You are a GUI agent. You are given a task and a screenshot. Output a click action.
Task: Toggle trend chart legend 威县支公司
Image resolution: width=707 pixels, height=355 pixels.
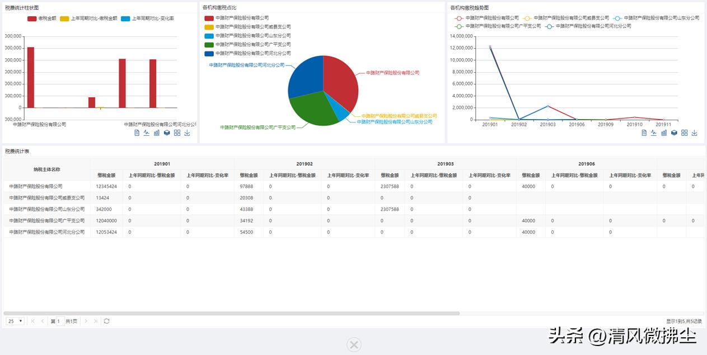[566, 18]
